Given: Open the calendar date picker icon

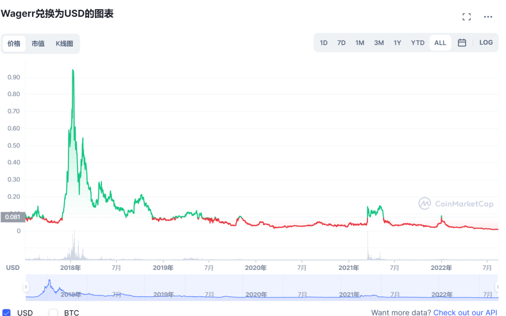Looking at the screenshot, I should coord(462,42).
